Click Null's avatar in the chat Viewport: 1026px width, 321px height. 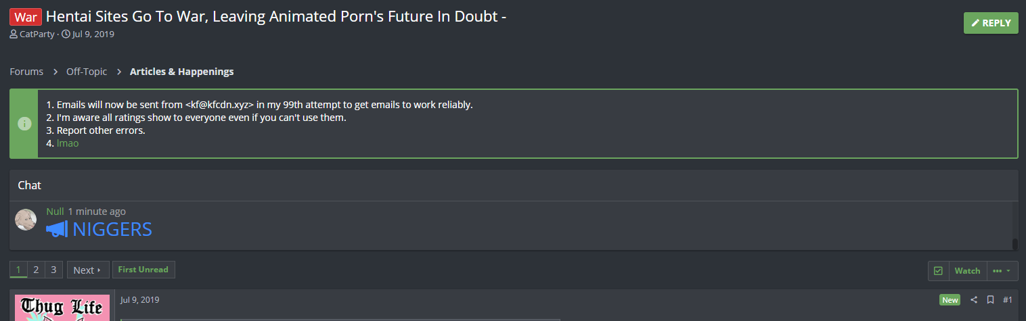(x=26, y=220)
